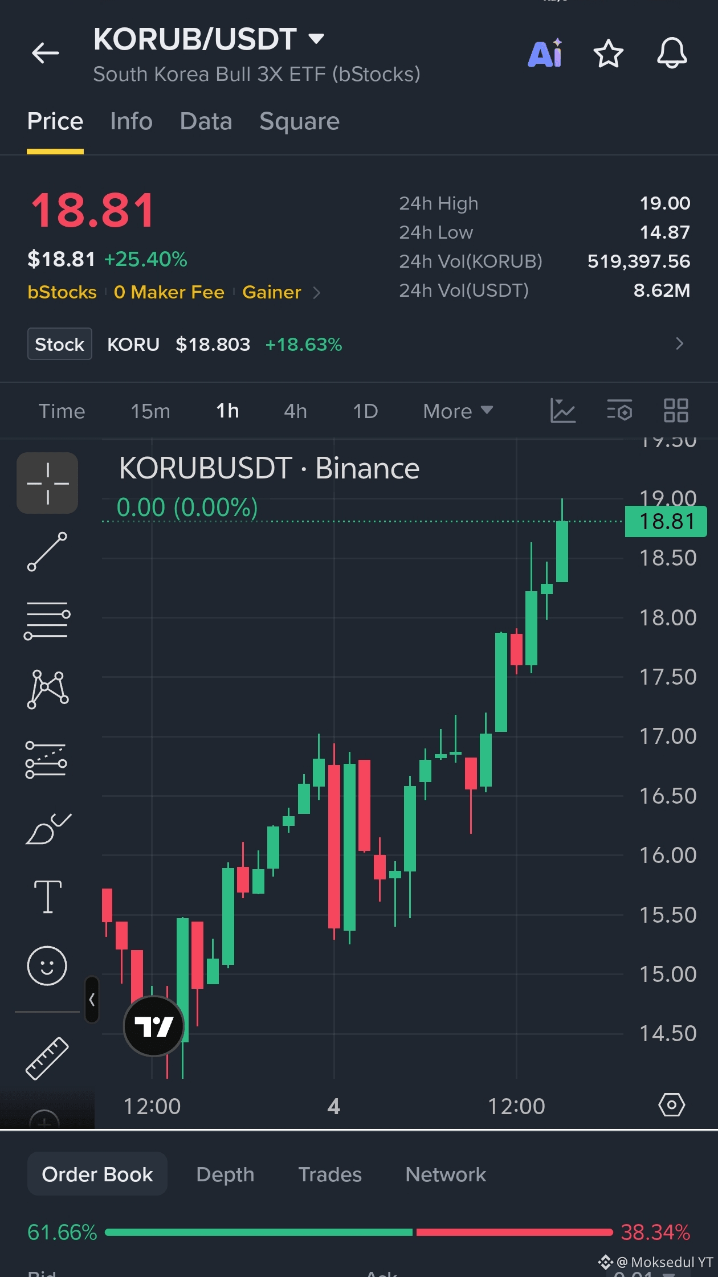Select the Fibonacci retracement style tool

[x=47, y=759]
